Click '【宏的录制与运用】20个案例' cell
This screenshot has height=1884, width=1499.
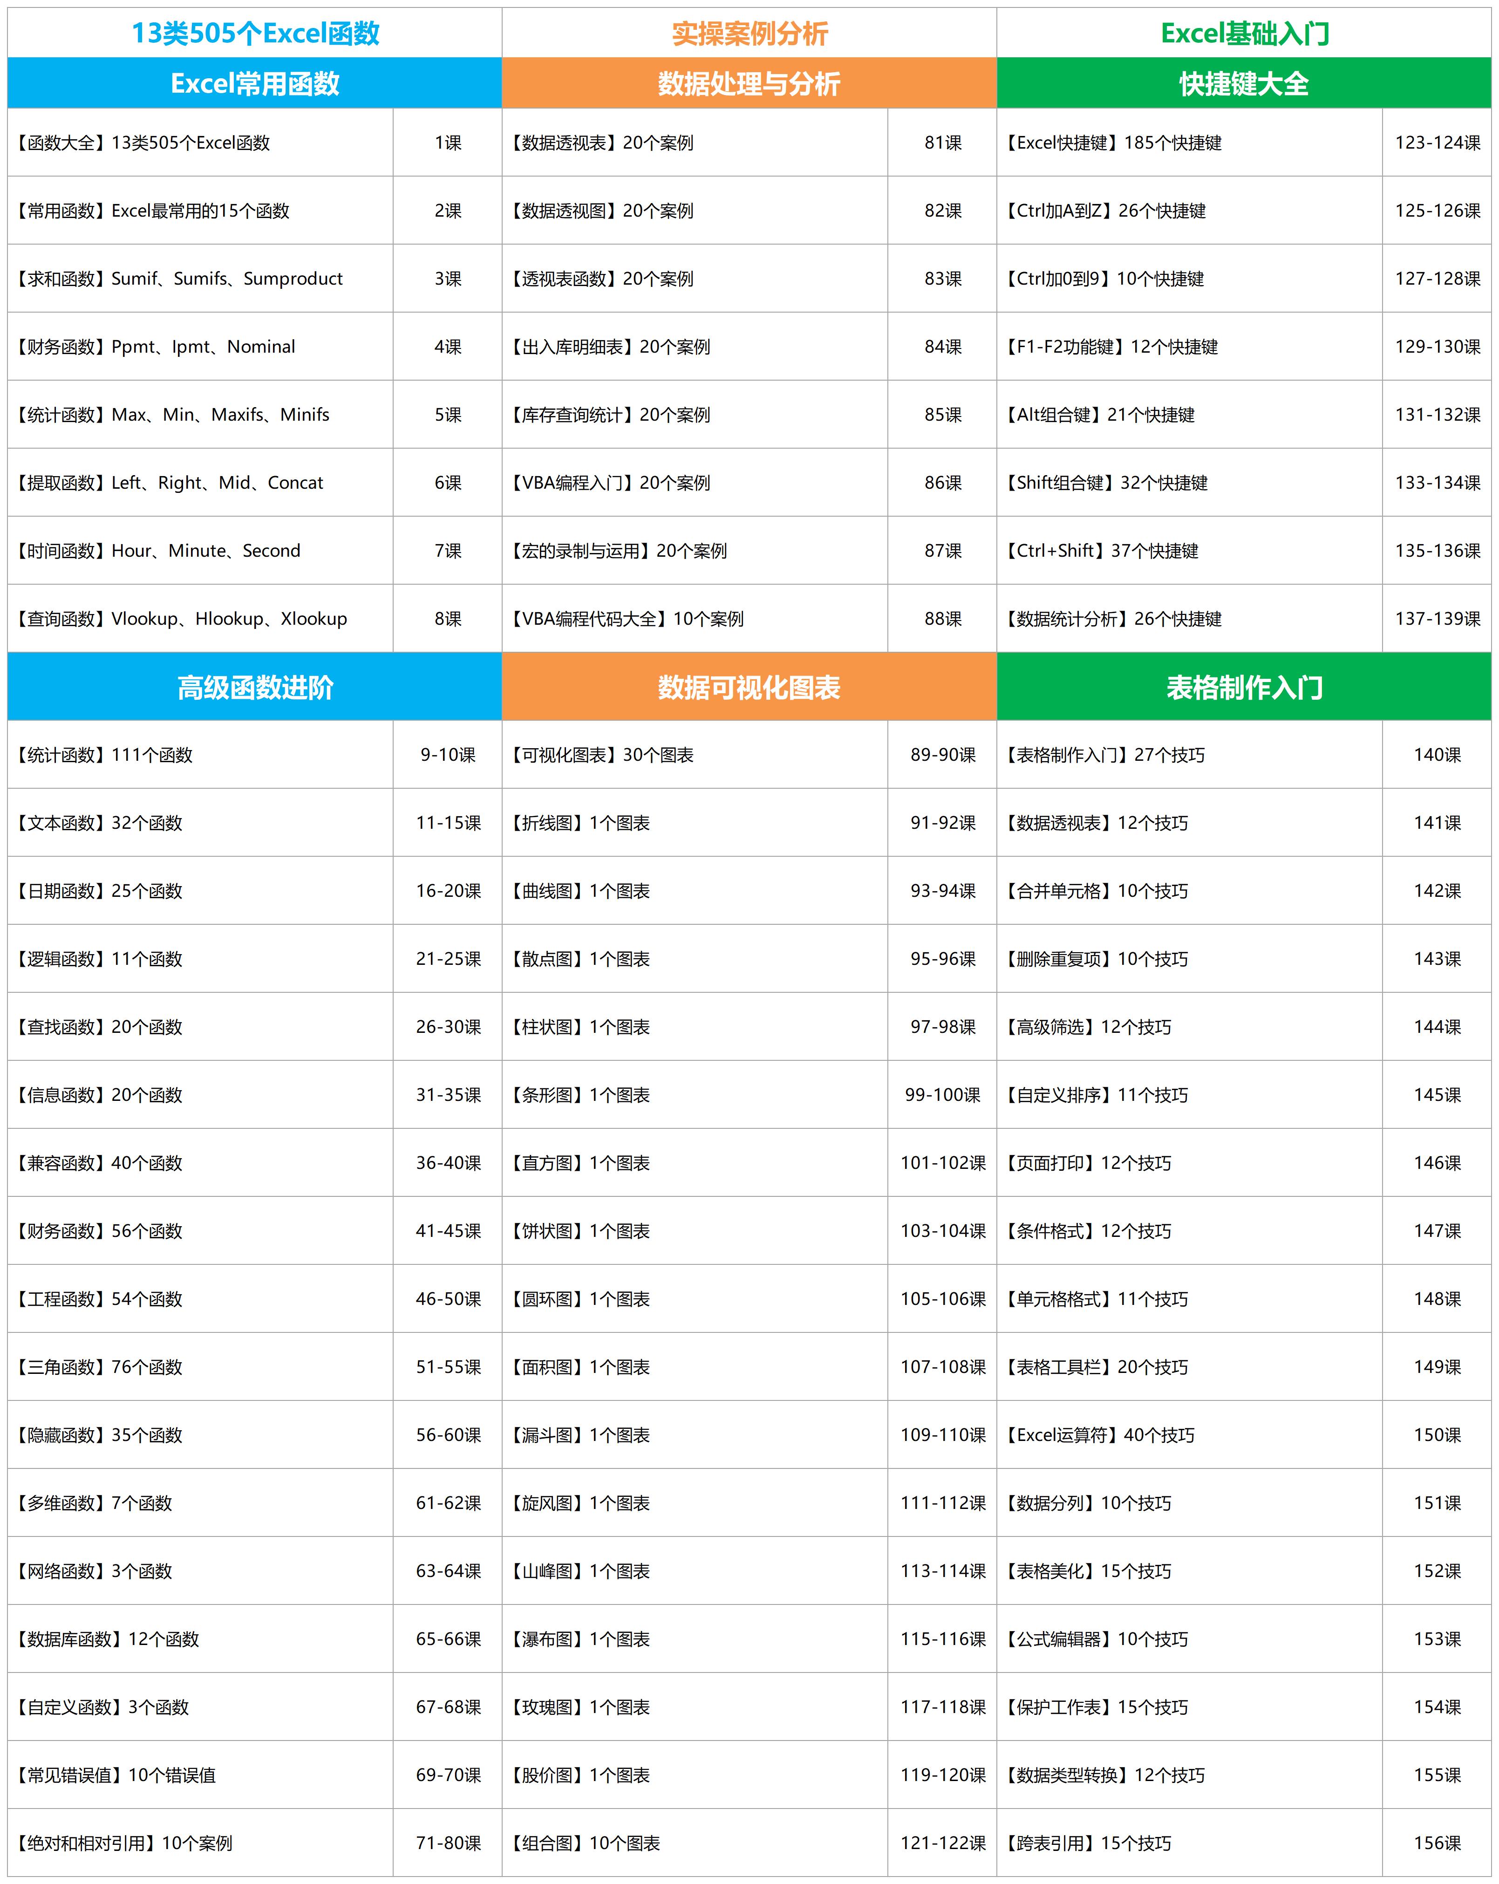(x=695, y=551)
